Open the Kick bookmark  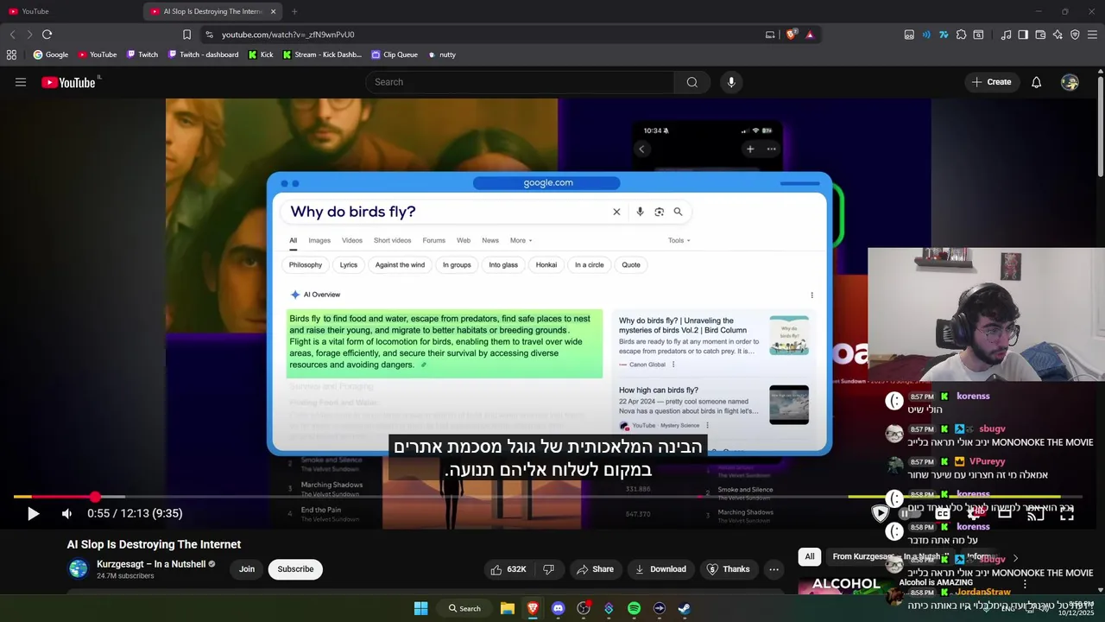pos(261,54)
